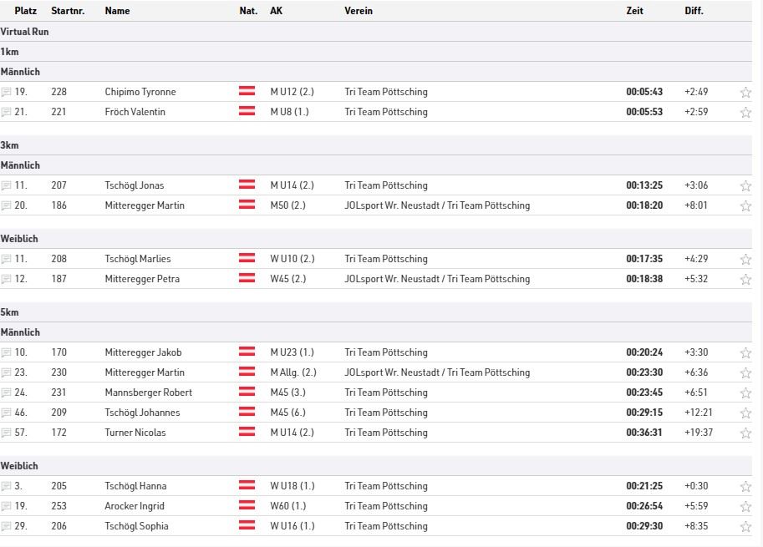Collapse the 3km section header
The width and height of the screenshot is (763, 547).
[376, 145]
